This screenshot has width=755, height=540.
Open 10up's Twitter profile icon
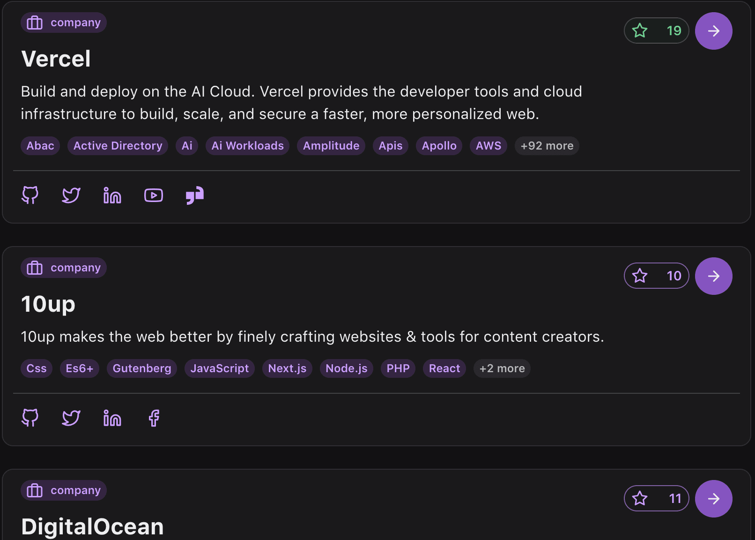tap(71, 418)
